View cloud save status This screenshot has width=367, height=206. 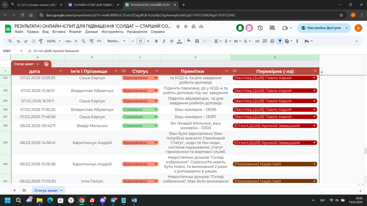click(x=201, y=26)
